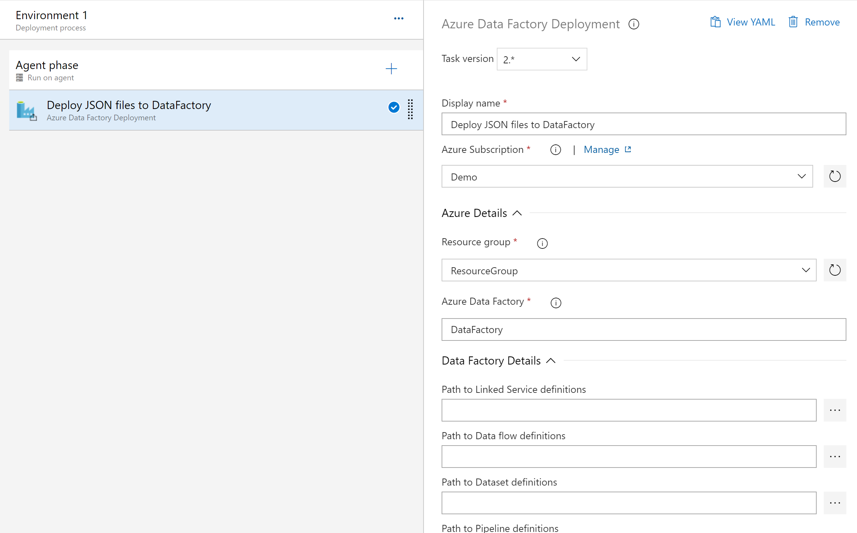Show Azure Subscription info tooltip
This screenshot has height=533, width=857.
pos(556,150)
